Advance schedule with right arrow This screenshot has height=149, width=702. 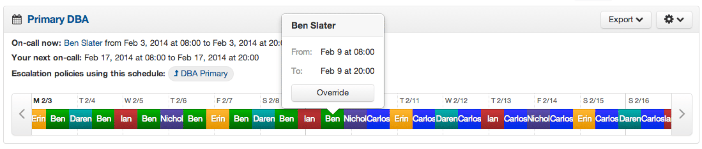tap(682, 114)
